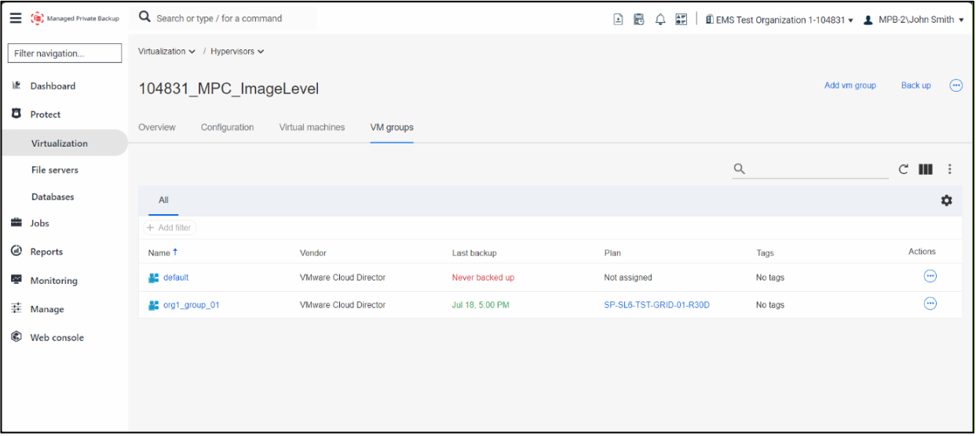Click the default group row icon
This screenshot has width=976, height=436.
point(153,278)
